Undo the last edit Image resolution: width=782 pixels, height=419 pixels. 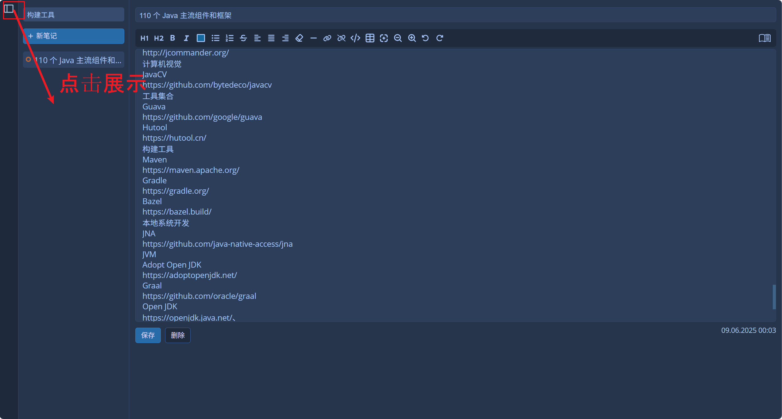[425, 38]
